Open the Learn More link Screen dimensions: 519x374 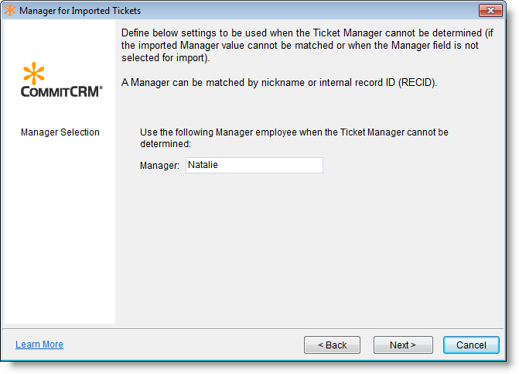coord(39,345)
